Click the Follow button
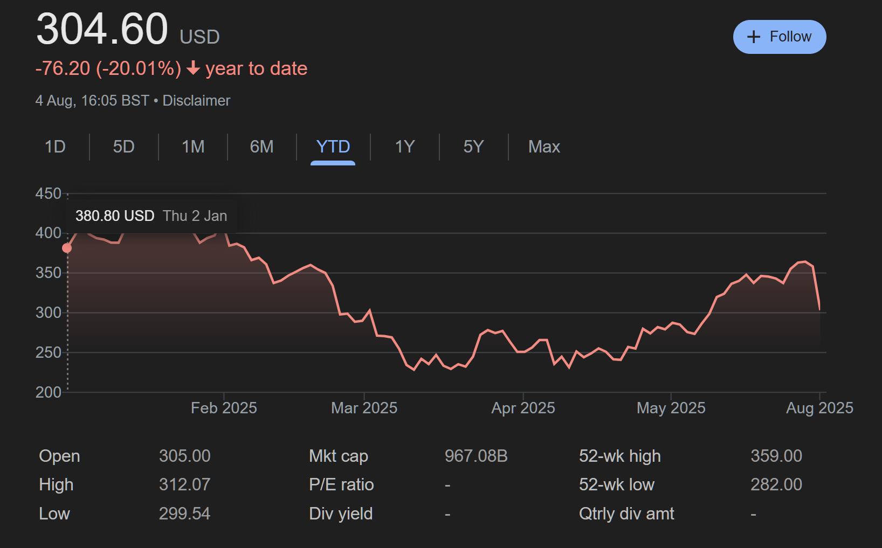 click(779, 37)
